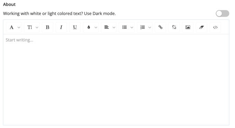Enable the Dark mode toggle switch

pyautogui.click(x=222, y=14)
